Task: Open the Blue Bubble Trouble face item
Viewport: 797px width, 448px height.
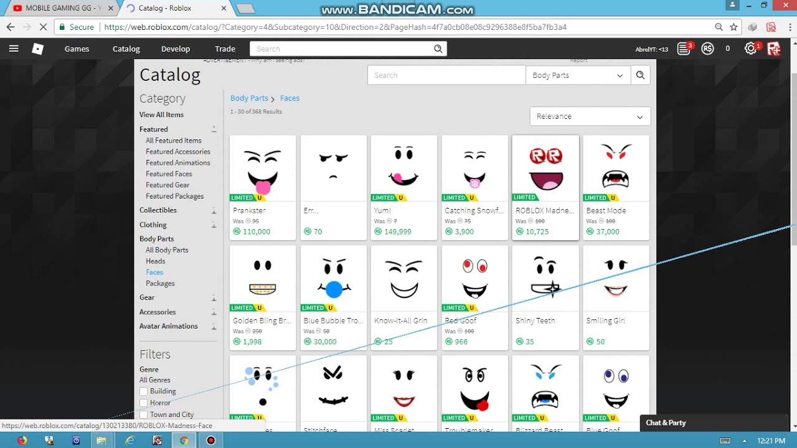Action: pyautogui.click(x=333, y=297)
